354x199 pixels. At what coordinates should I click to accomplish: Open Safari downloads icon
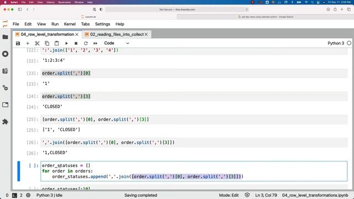point(328,9)
